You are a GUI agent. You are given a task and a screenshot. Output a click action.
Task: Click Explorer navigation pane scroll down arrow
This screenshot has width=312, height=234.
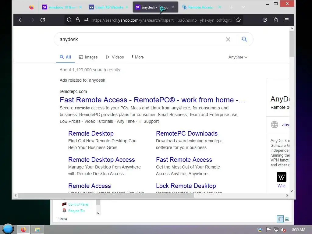point(98,213)
